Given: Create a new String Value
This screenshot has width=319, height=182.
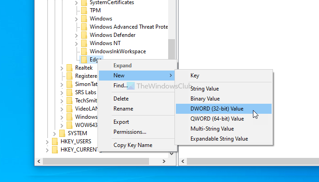Looking at the screenshot, I should tap(224, 89).
